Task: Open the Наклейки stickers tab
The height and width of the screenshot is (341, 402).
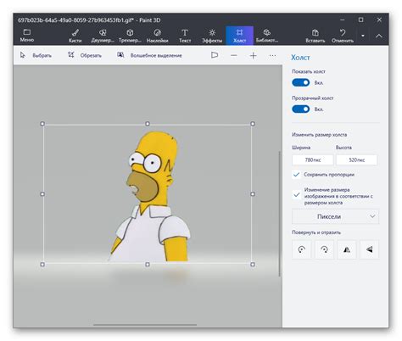Action: pos(157,36)
